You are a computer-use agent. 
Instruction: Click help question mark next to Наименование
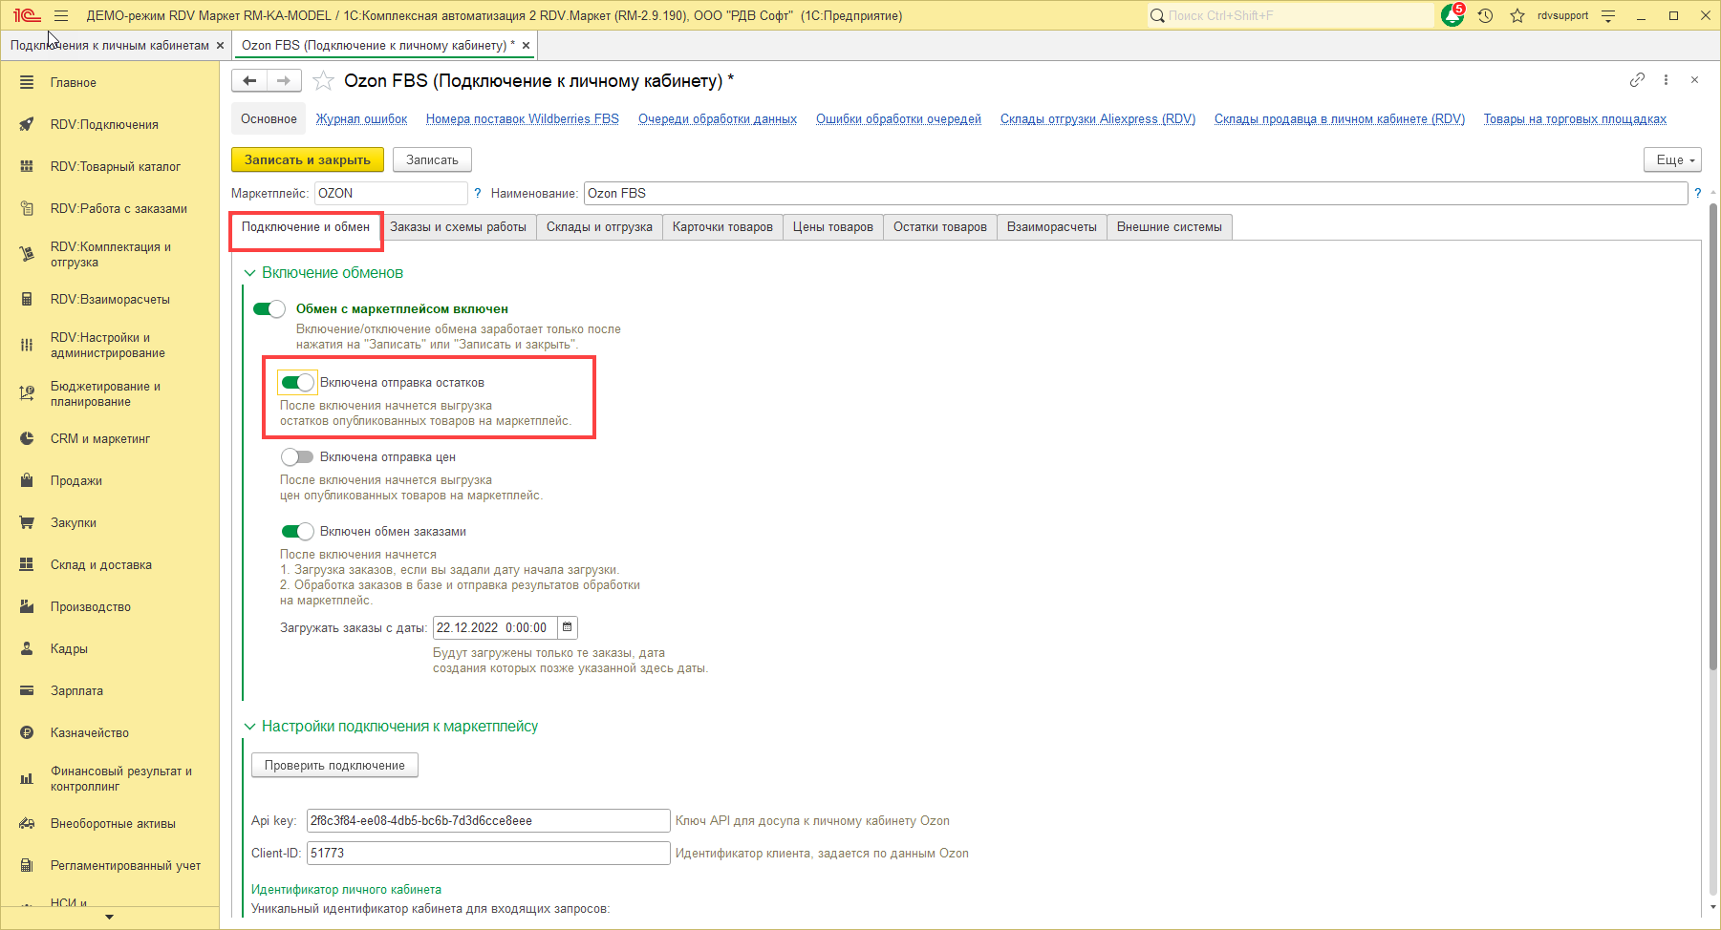pyautogui.click(x=1697, y=193)
